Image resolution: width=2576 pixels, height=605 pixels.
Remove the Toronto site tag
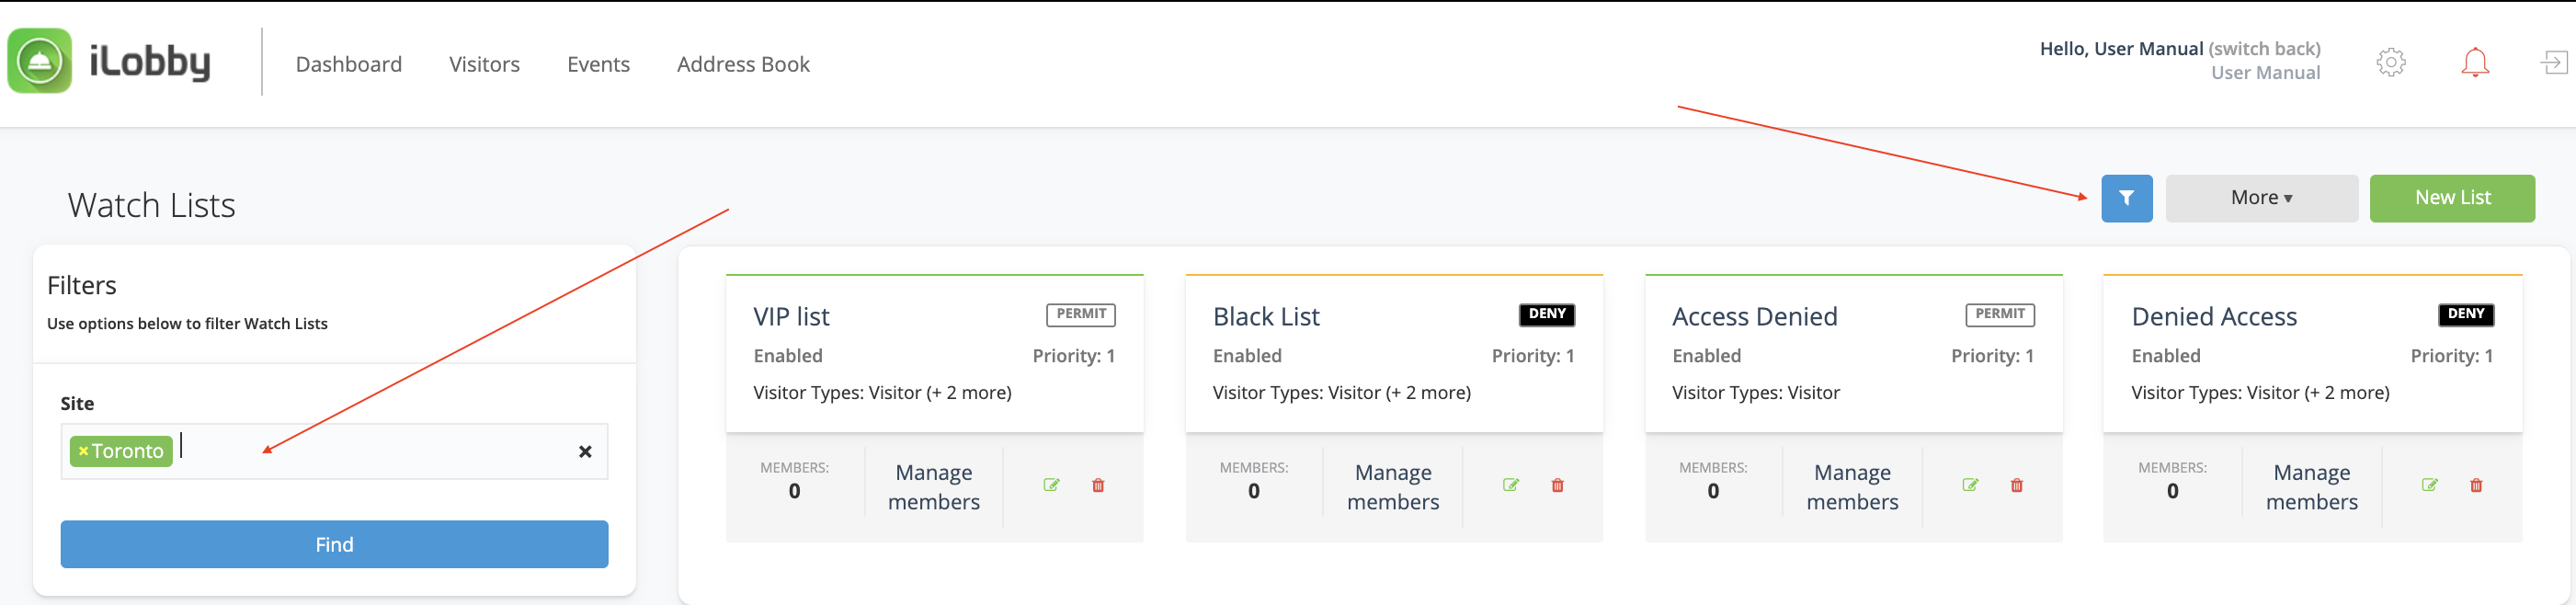coord(83,451)
